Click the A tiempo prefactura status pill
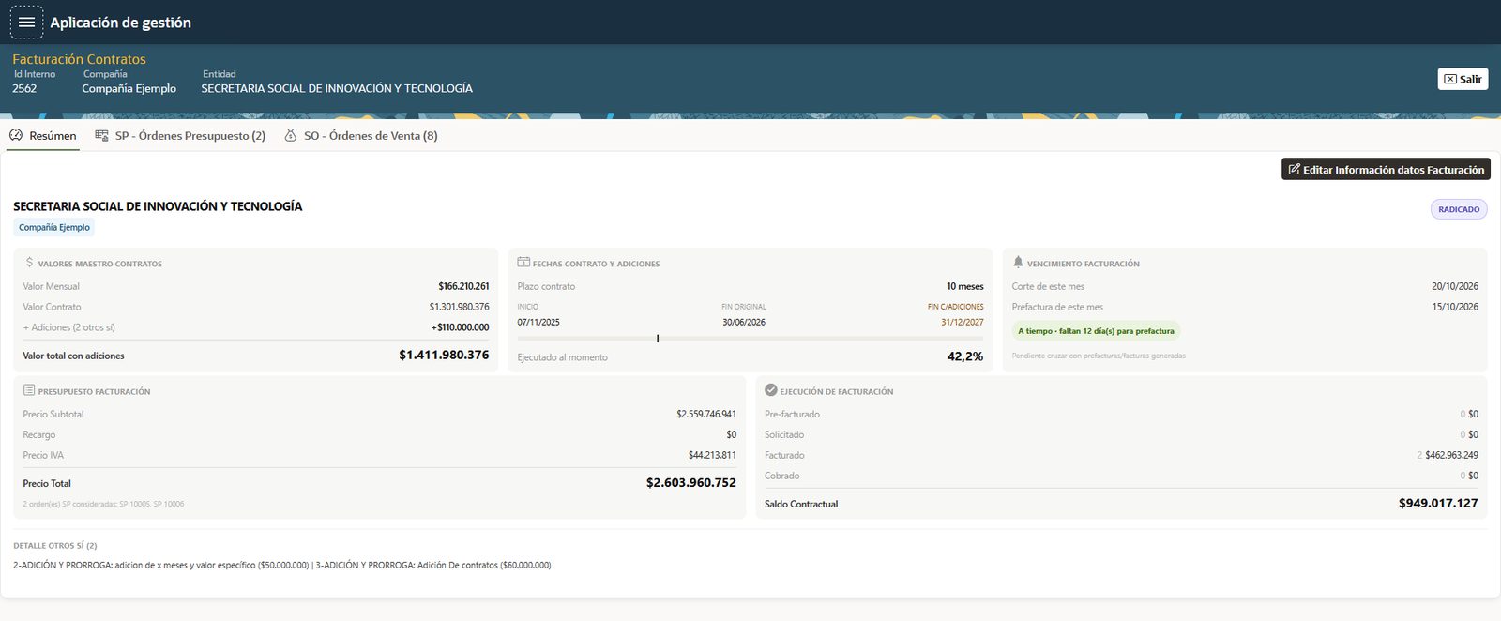 click(x=1096, y=331)
